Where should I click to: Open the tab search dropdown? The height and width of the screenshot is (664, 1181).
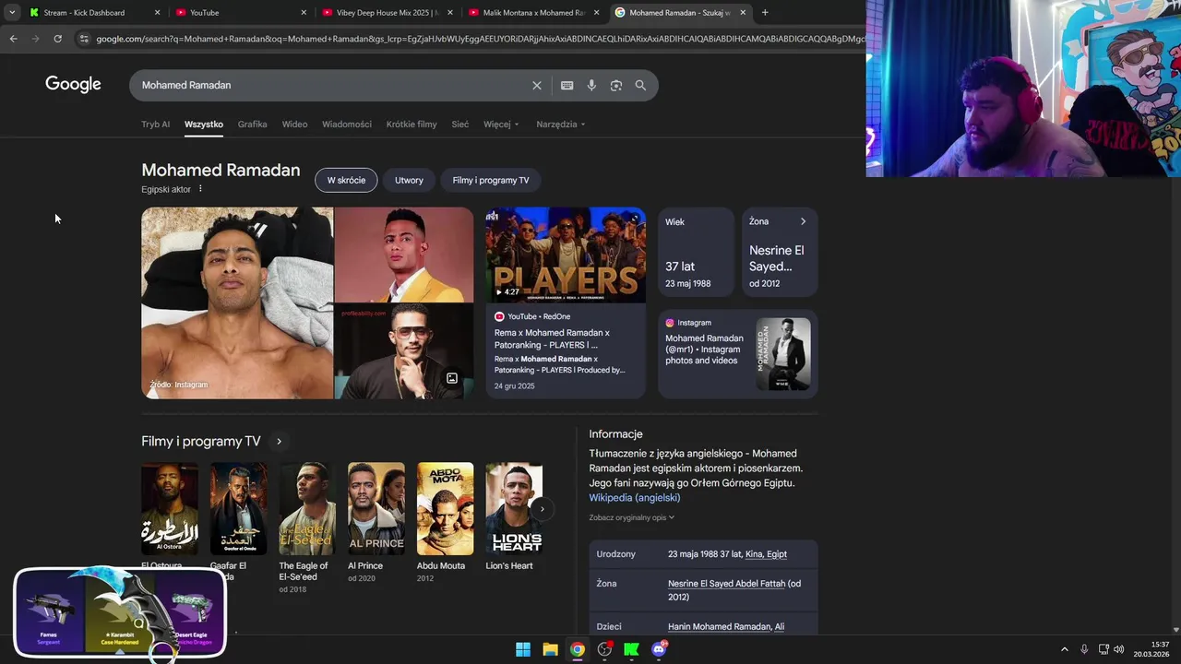click(x=11, y=12)
